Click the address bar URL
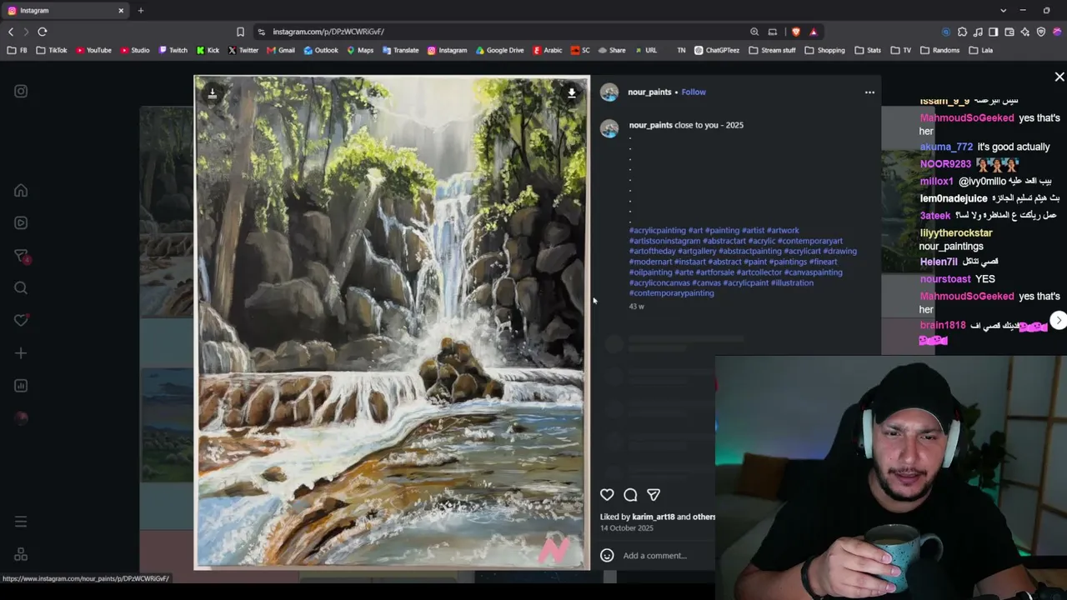 coord(328,32)
